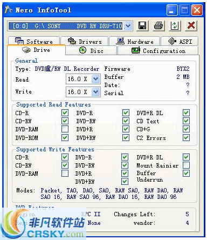This screenshot has width=207, height=240.
Task: Toggle C2 Errors checkbox
Action: [187, 138]
